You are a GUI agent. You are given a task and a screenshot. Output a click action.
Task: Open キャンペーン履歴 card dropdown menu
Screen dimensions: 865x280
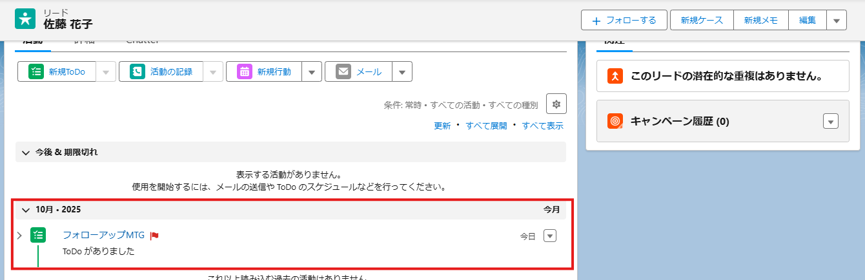pyautogui.click(x=831, y=121)
